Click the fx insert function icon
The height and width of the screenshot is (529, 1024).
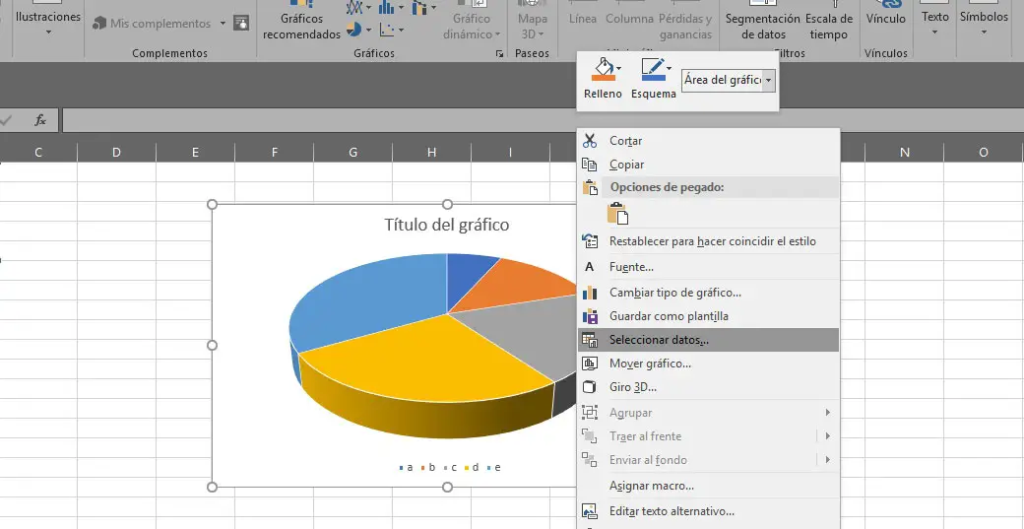40,119
